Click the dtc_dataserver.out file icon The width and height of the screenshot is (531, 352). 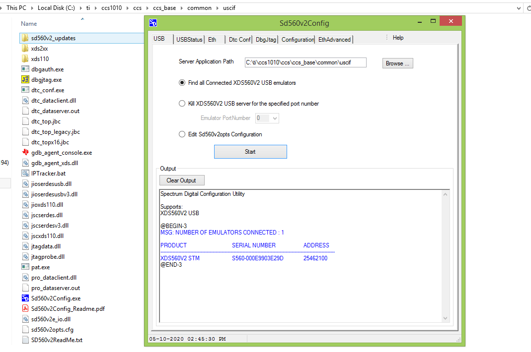click(x=25, y=111)
